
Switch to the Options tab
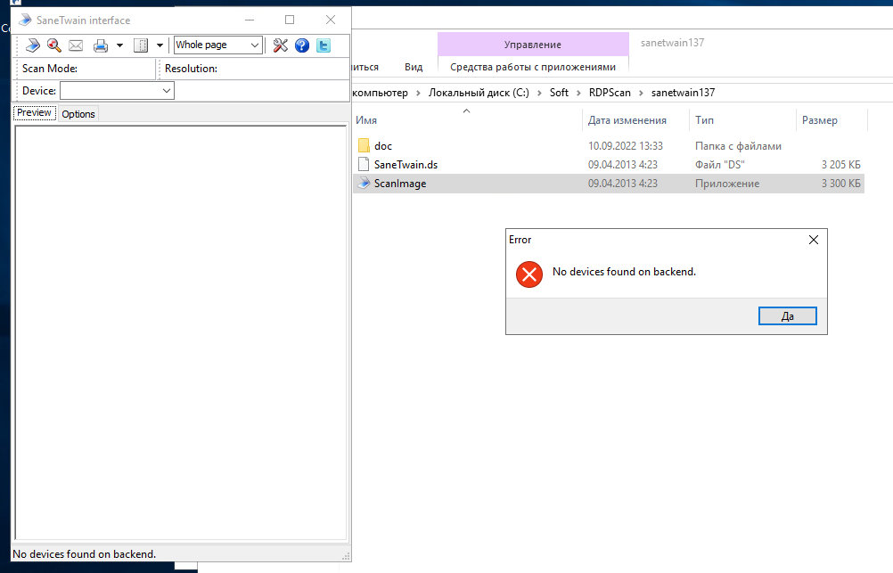[78, 113]
